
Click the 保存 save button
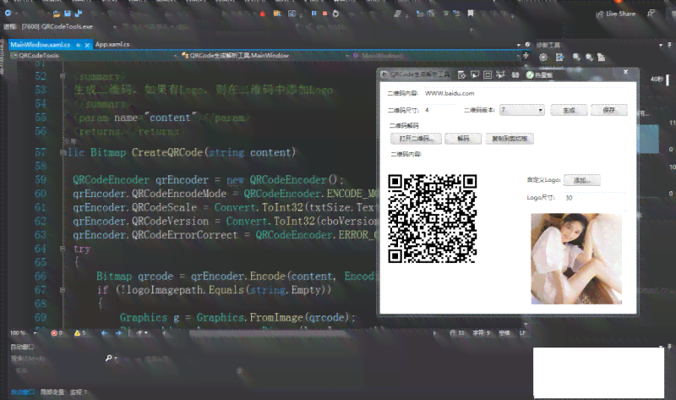pyautogui.click(x=608, y=110)
